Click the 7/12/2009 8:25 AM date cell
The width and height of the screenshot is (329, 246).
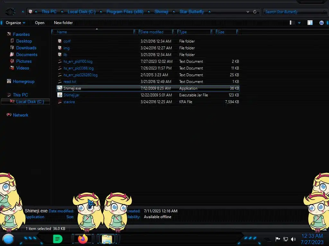(x=156, y=88)
